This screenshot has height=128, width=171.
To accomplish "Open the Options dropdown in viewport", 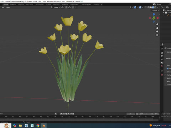I will click(x=155, y=10).
